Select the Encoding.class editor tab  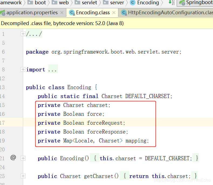point(93,13)
